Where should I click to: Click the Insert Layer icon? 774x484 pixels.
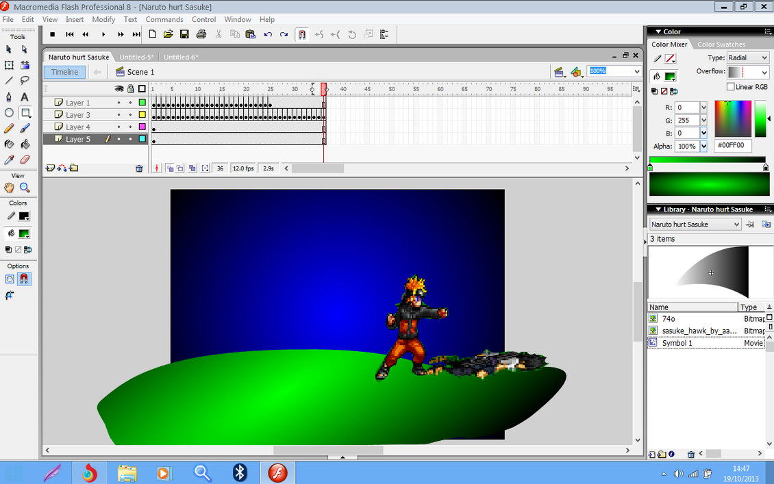coord(50,168)
